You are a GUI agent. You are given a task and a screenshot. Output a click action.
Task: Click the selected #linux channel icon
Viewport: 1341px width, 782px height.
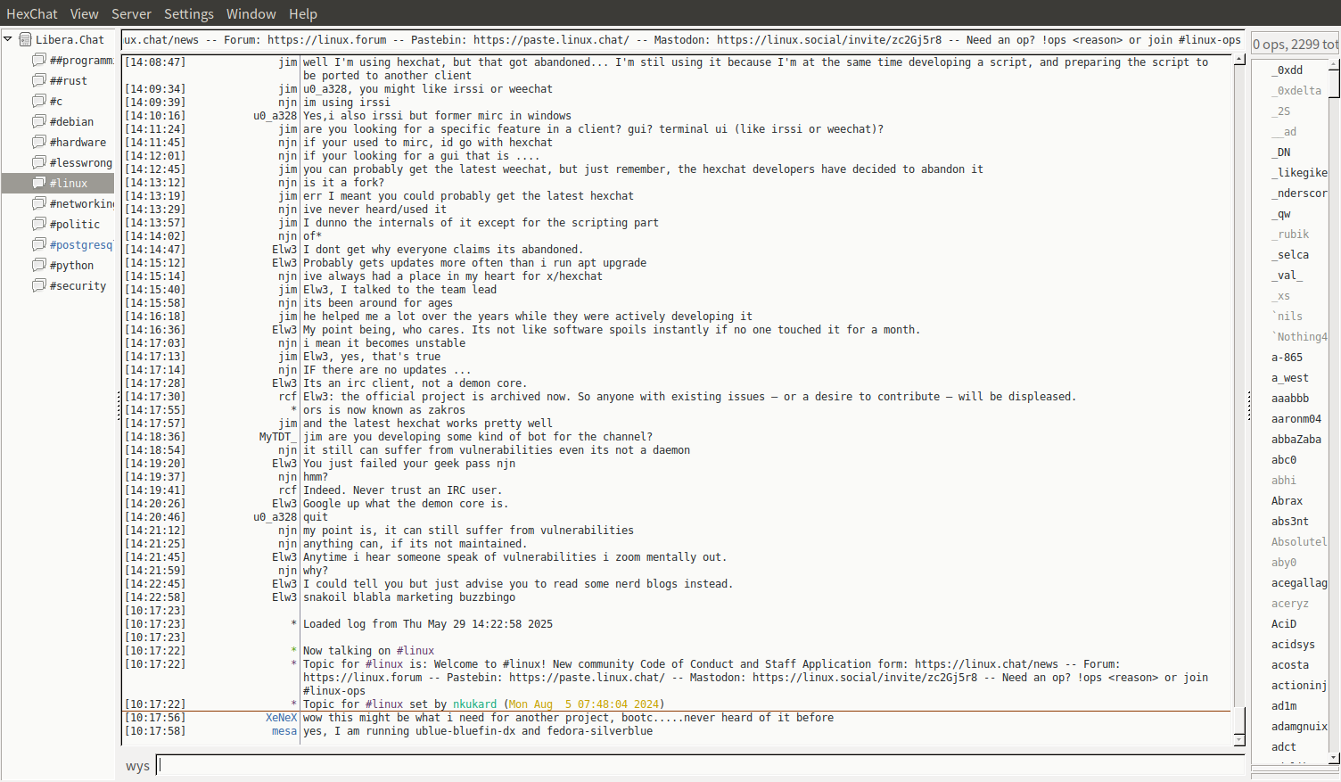click(39, 183)
